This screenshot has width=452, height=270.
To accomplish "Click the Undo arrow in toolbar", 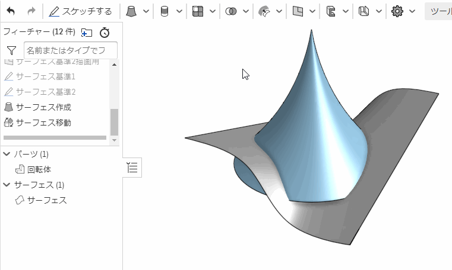I will click(11, 11).
